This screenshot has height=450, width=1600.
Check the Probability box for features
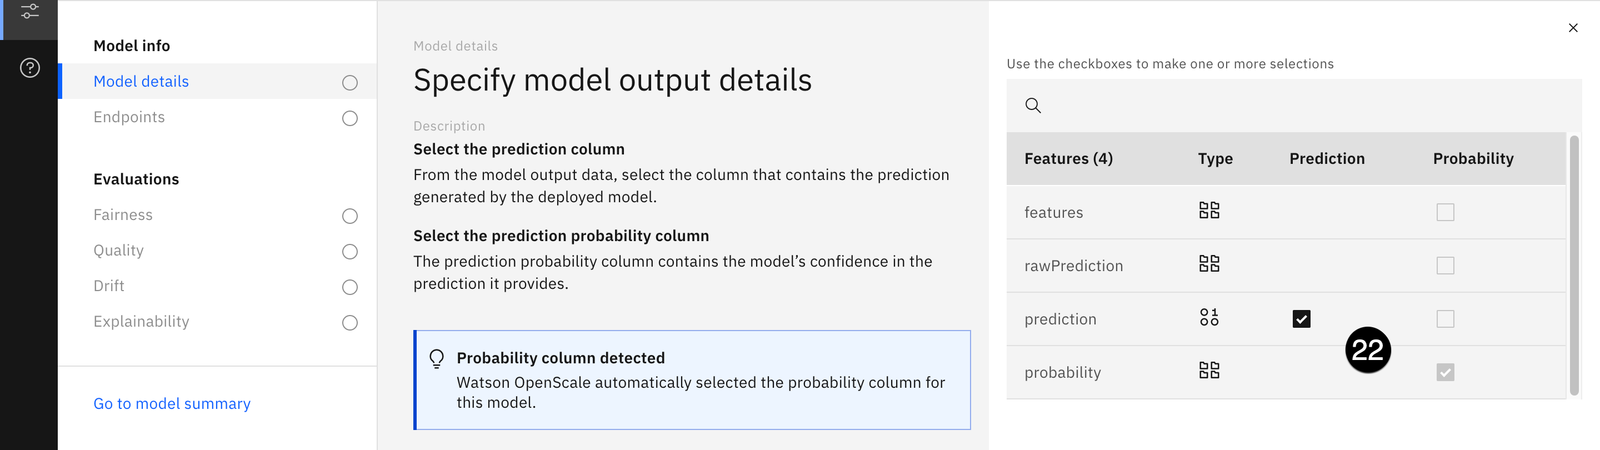click(x=1444, y=212)
